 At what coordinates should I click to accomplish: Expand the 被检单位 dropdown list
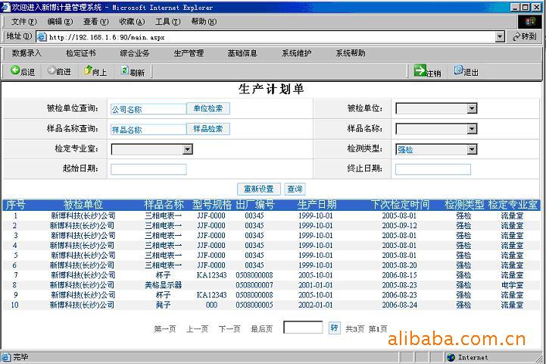pos(471,108)
